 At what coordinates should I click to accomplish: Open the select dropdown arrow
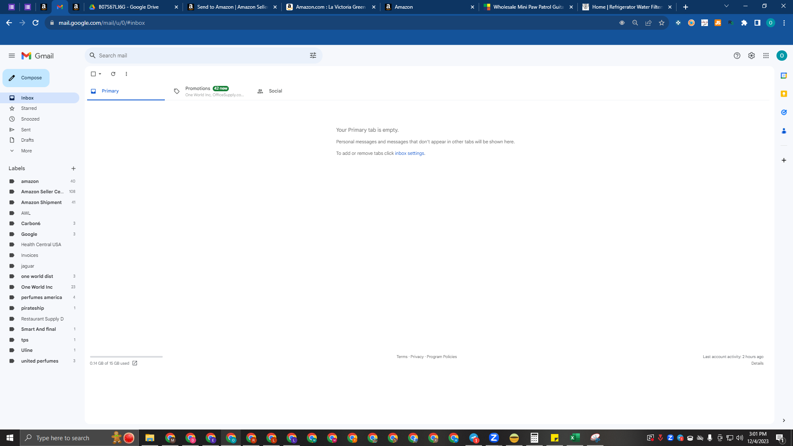100,74
